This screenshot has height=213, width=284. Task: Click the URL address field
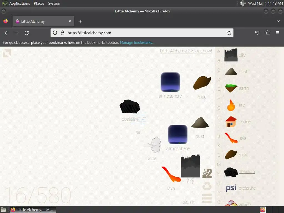coord(142,33)
